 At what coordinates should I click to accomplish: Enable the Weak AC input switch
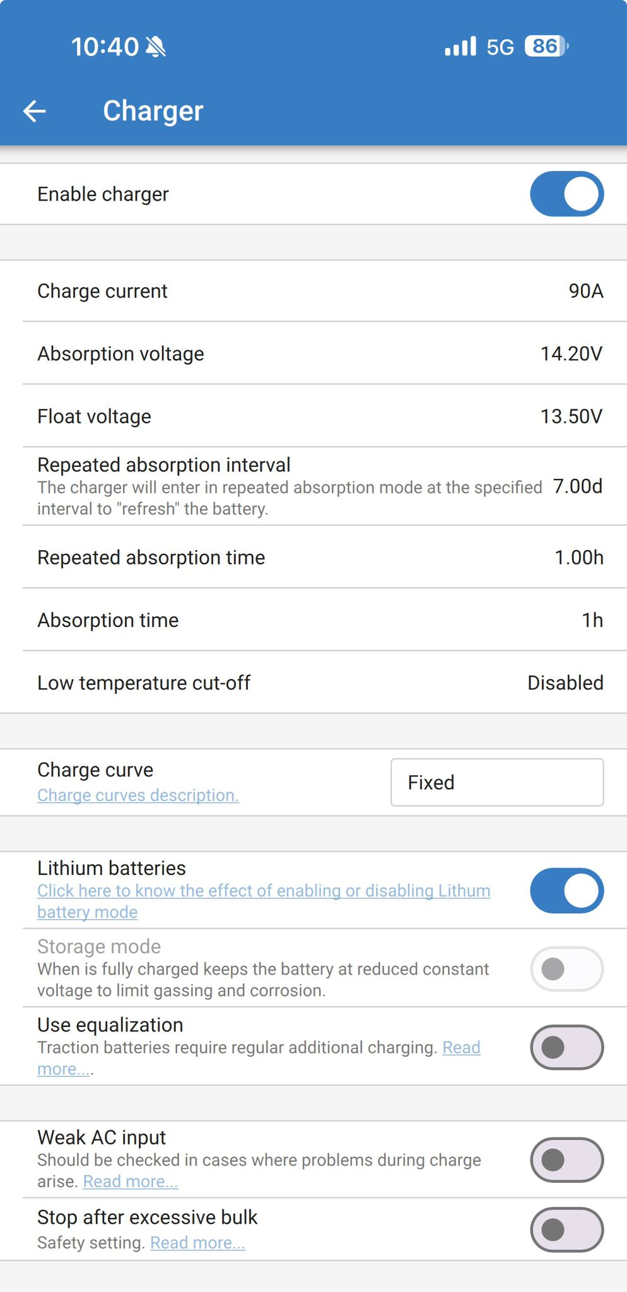(x=566, y=1160)
